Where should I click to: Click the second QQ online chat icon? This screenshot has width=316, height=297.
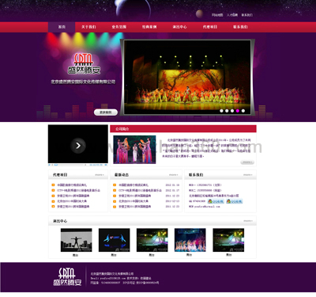(234, 201)
